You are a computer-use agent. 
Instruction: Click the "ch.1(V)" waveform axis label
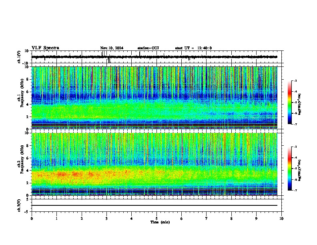pos(19,57)
